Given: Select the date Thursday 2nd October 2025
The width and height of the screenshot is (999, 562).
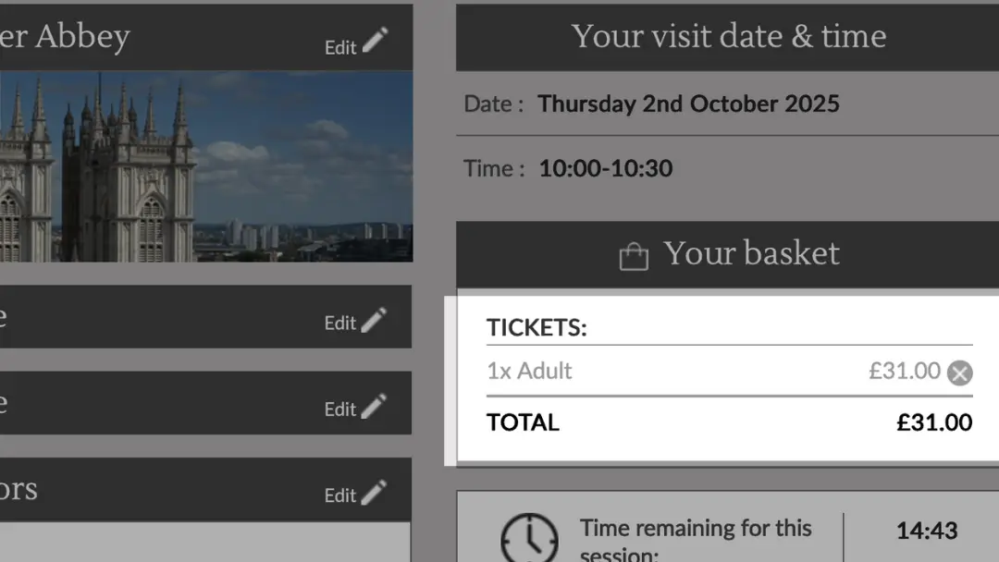Looking at the screenshot, I should [688, 104].
